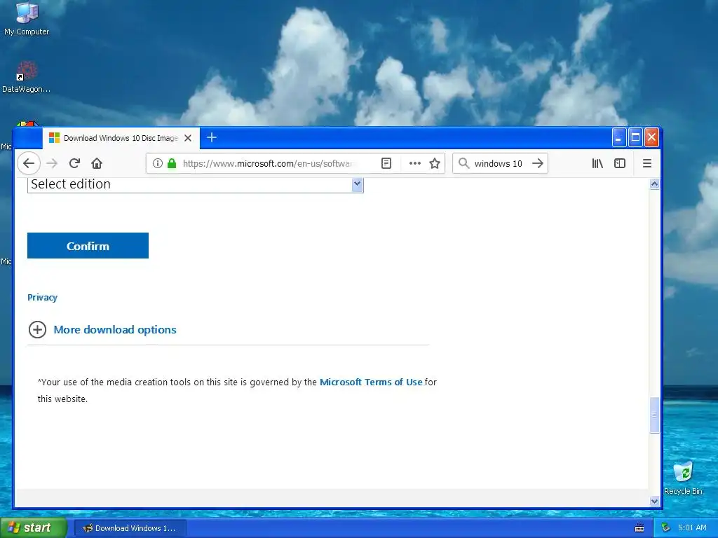The width and height of the screenshot is (718, 538).
Task: Click the forward navigation arrow
Action: (52, 163)
